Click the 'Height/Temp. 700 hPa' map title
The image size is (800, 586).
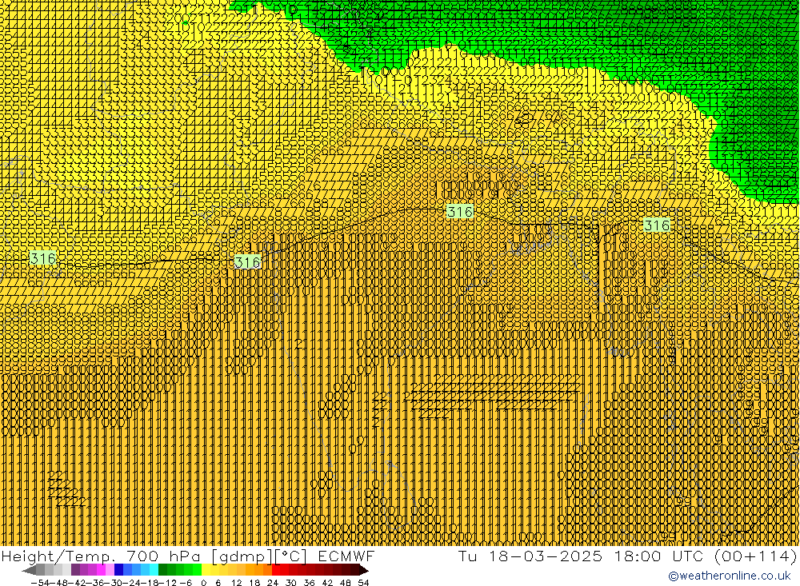[102, 556]
